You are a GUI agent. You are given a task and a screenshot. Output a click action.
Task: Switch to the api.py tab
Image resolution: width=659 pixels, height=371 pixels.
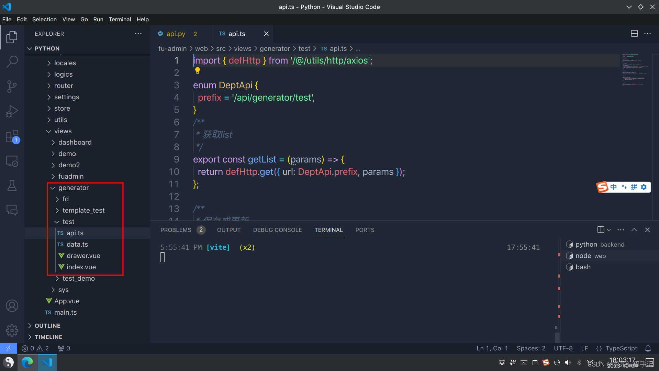[x=176, y=34]
